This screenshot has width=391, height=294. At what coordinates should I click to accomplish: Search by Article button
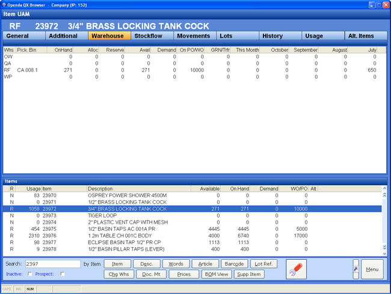coord(205,263)
